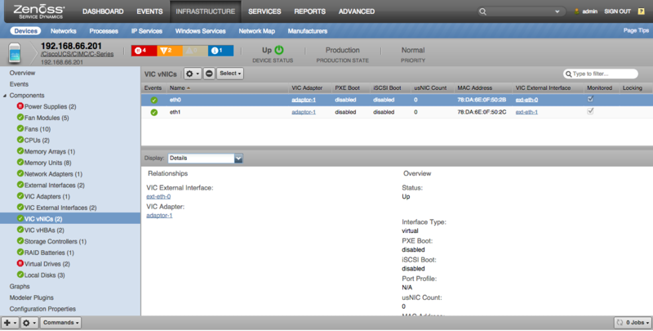The height and width of the screenshot is (331, 653).
Task: Open the global search dropdown arrow
Action: (x=557, y=11)
